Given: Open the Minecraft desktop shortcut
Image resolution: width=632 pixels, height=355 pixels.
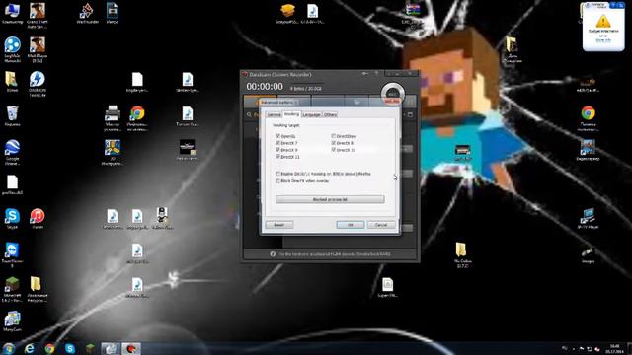Looking at the screenshot, I should pyautogui.click(x=12, y=289).
